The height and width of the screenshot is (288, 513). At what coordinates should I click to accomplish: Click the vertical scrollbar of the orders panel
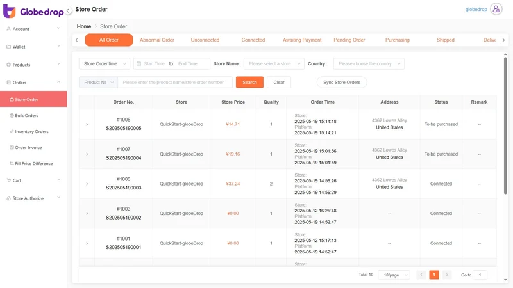pos(505,125)
